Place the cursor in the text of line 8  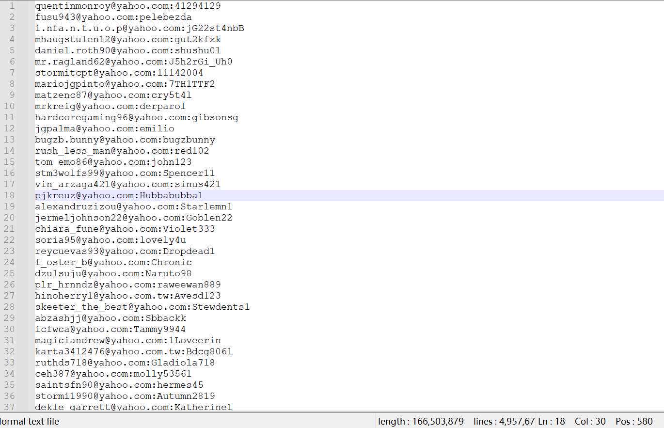click(x=125, y=84)
